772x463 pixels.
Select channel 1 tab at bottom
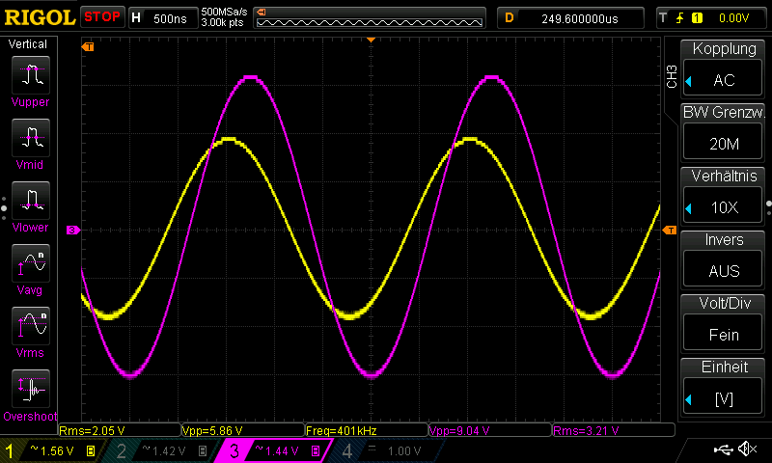52,450
